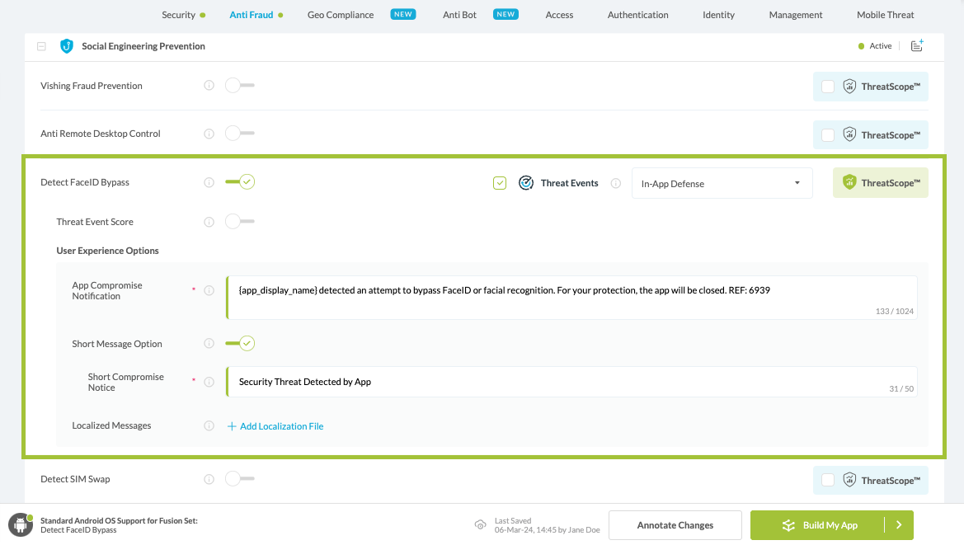Open the In-App Defense dropdown
The width and height of the screenshot is (964, 545).
point(722,183)
